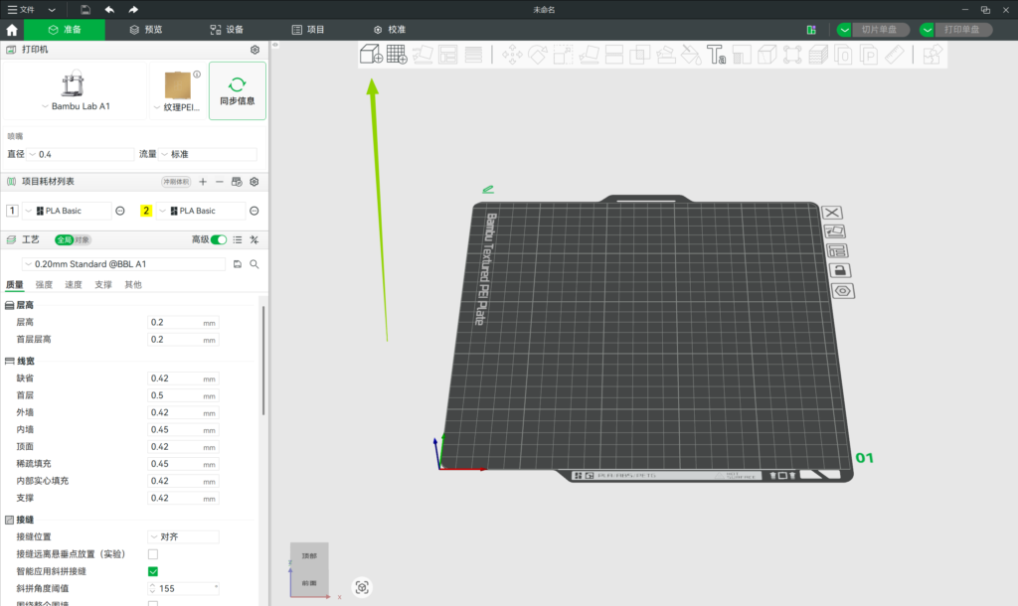The width and height of the screenshot is (1018, 606).
Task: Click the 同步信息 sync button
Action: tap(237, 90)
